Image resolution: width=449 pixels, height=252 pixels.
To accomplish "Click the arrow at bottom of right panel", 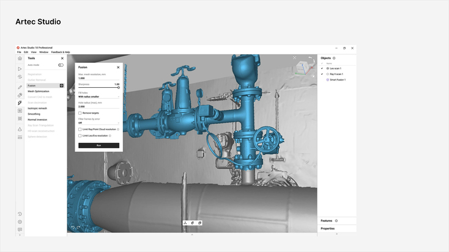I will pos(336,234).
